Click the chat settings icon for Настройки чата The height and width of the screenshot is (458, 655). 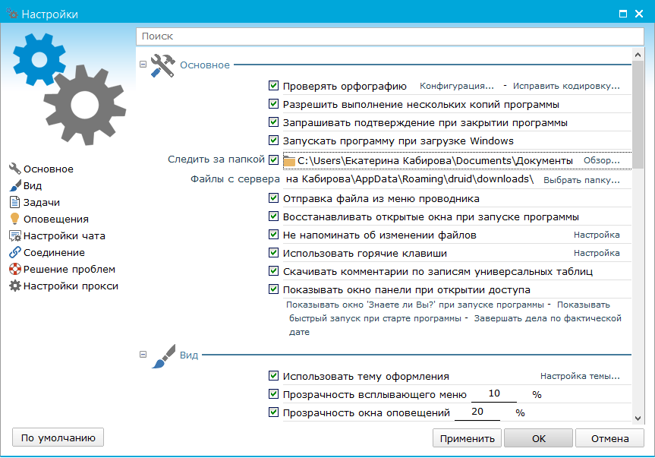[x=14, y=236]
